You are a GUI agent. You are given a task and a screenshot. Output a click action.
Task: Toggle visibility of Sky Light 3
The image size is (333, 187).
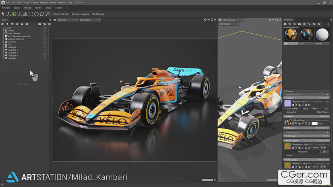tap(48, 53)
